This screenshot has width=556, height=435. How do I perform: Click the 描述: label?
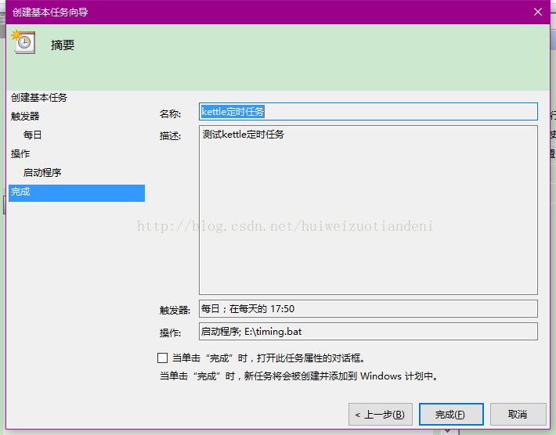170,135
